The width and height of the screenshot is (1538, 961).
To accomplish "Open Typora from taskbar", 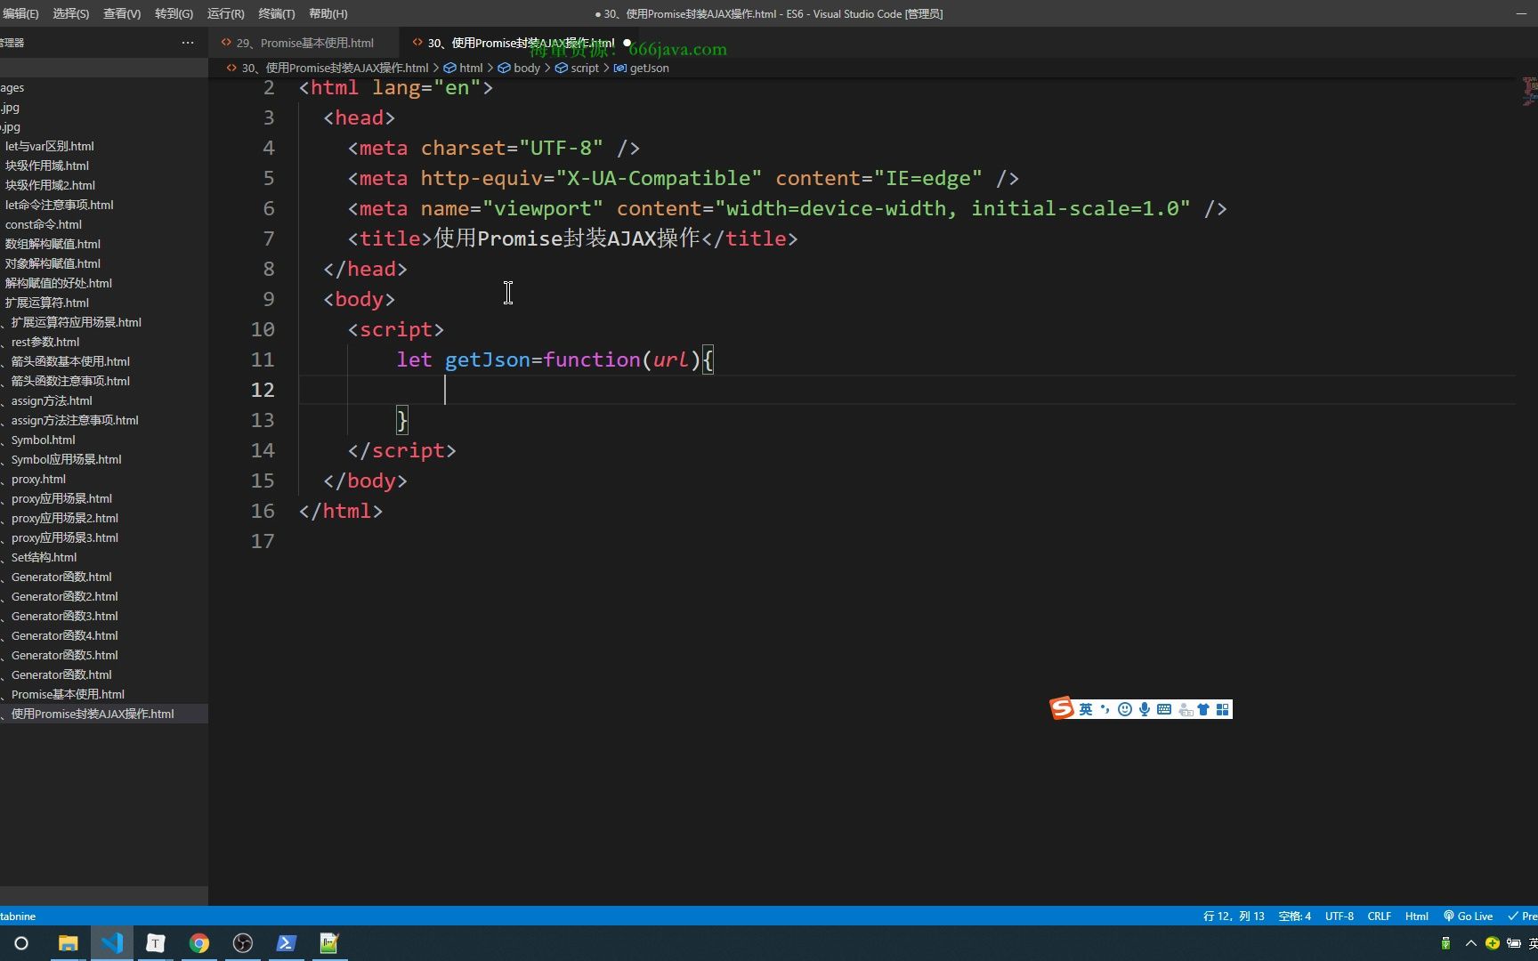I will click(156, 943).
